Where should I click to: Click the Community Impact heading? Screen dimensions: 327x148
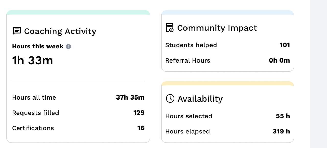(x=217, y=28)
